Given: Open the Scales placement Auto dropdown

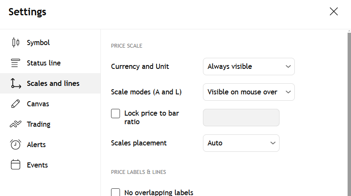Looking at the screenshot, I should point(241,143).
